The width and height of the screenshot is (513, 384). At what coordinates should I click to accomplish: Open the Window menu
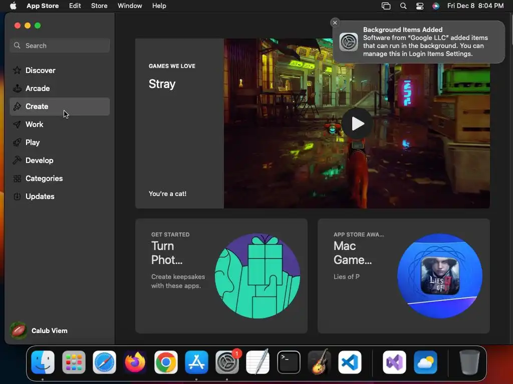click(x=130, y=5)
